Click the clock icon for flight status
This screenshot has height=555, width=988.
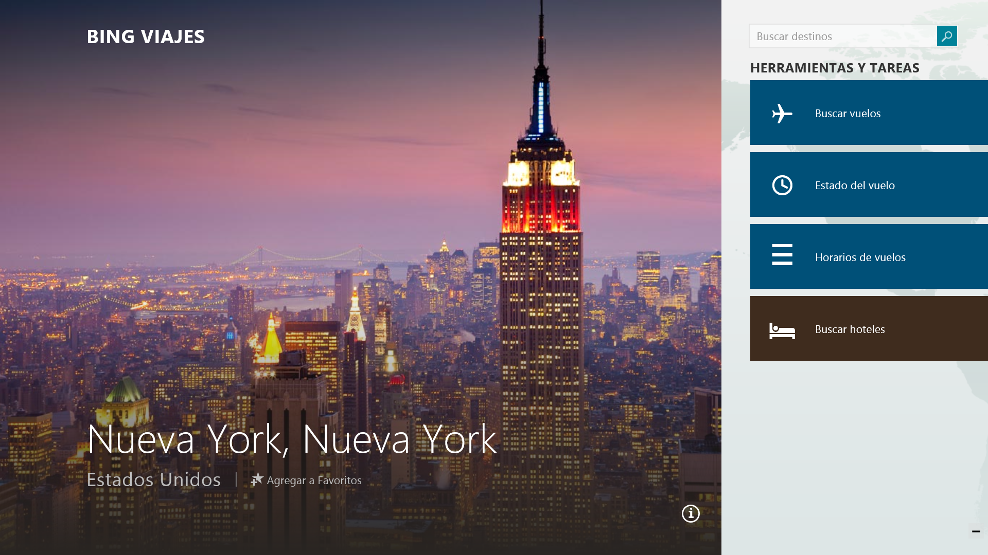tap(782, 185)
